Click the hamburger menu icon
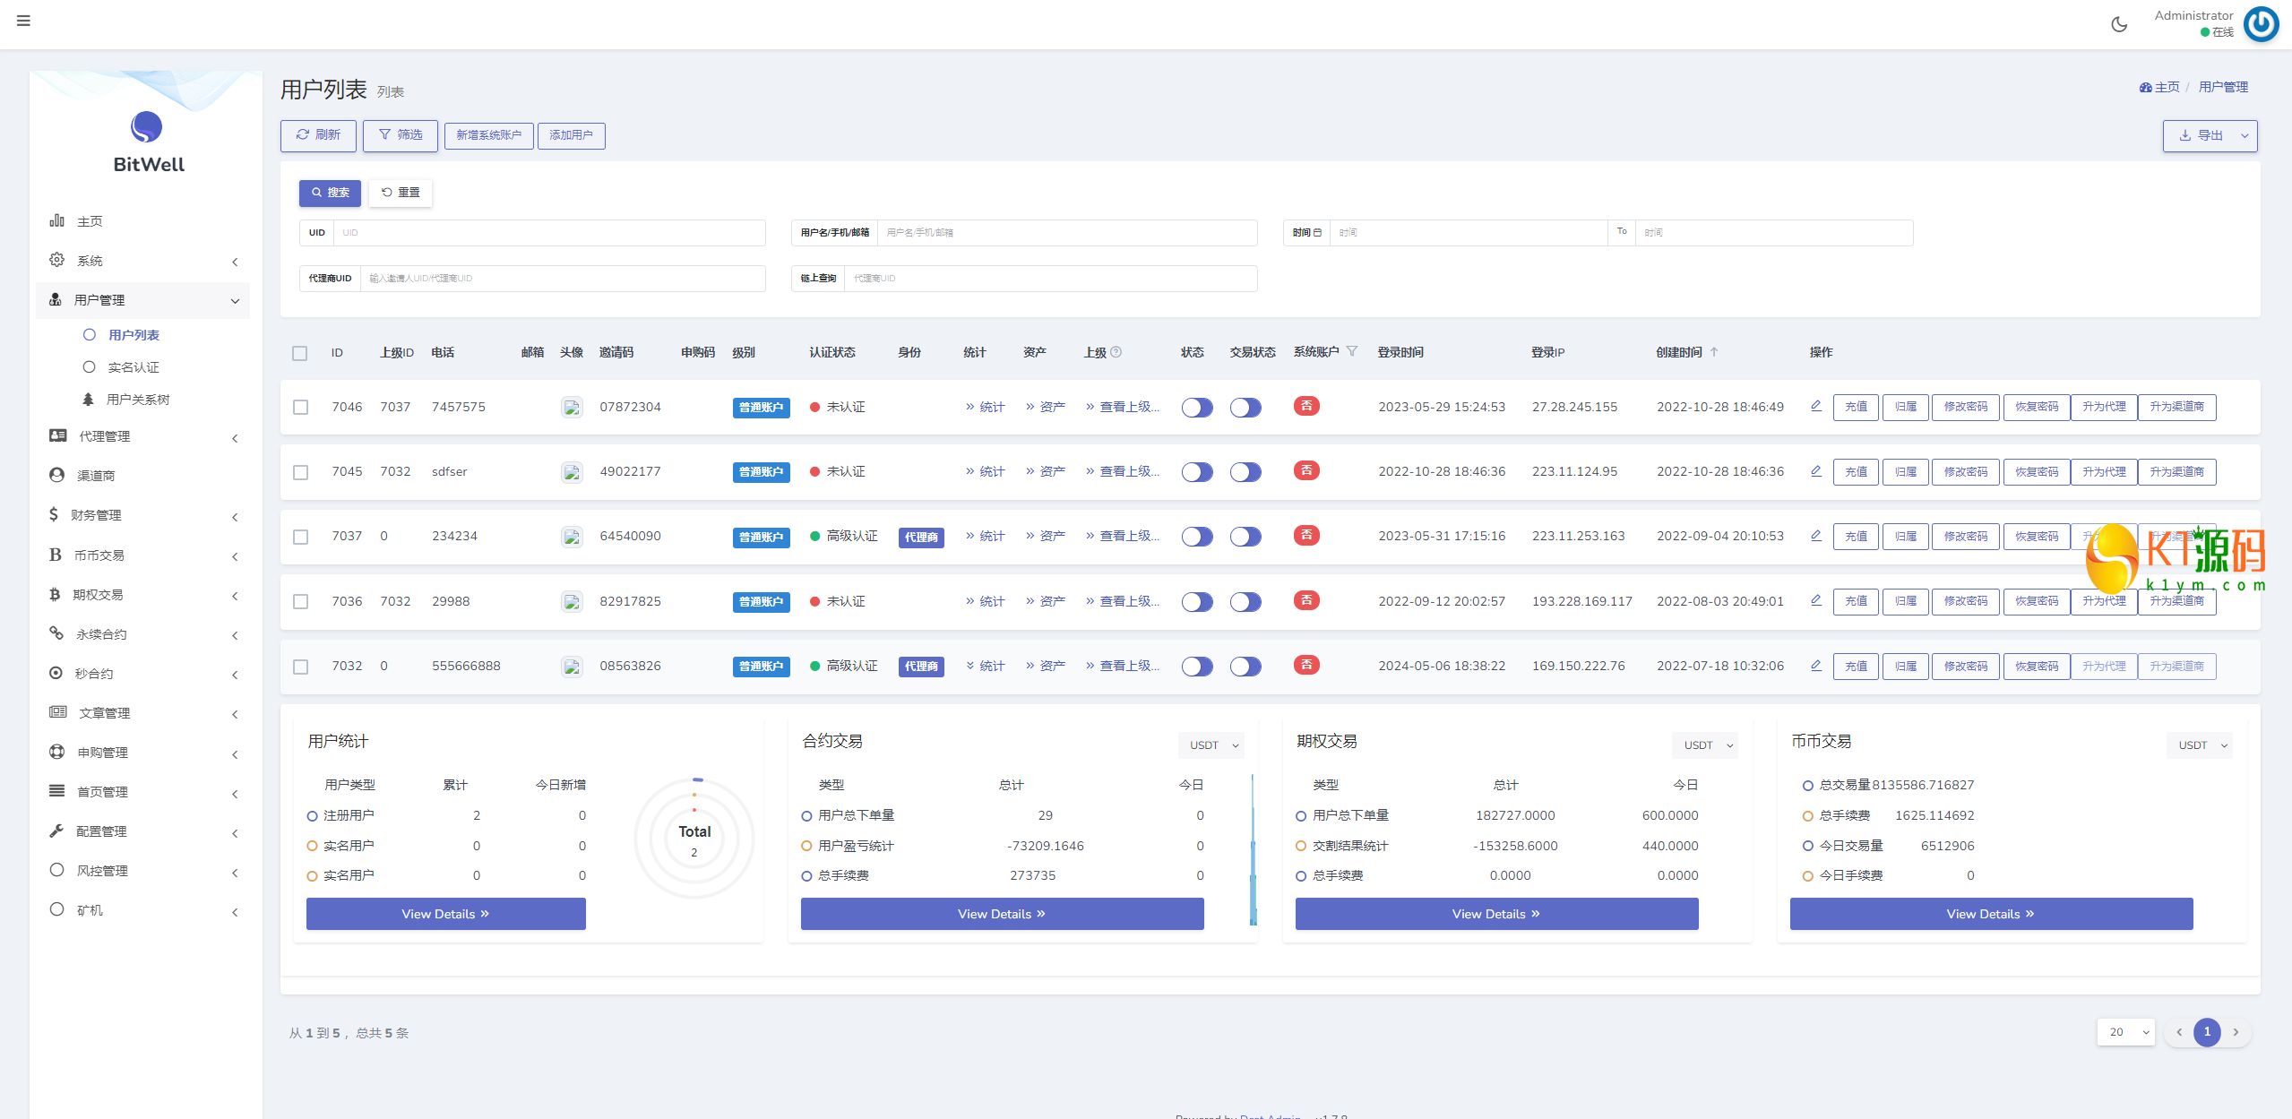This screenshot has width=2292, height=1119. (23, 21)
